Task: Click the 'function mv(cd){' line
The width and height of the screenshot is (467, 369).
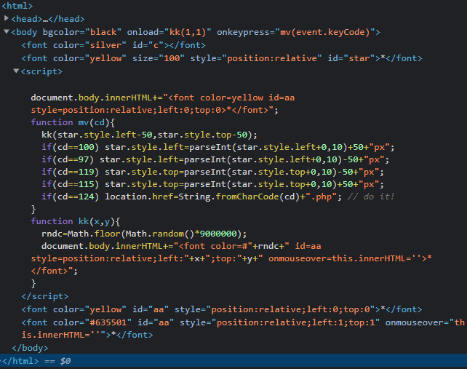Action: point(73,122)
